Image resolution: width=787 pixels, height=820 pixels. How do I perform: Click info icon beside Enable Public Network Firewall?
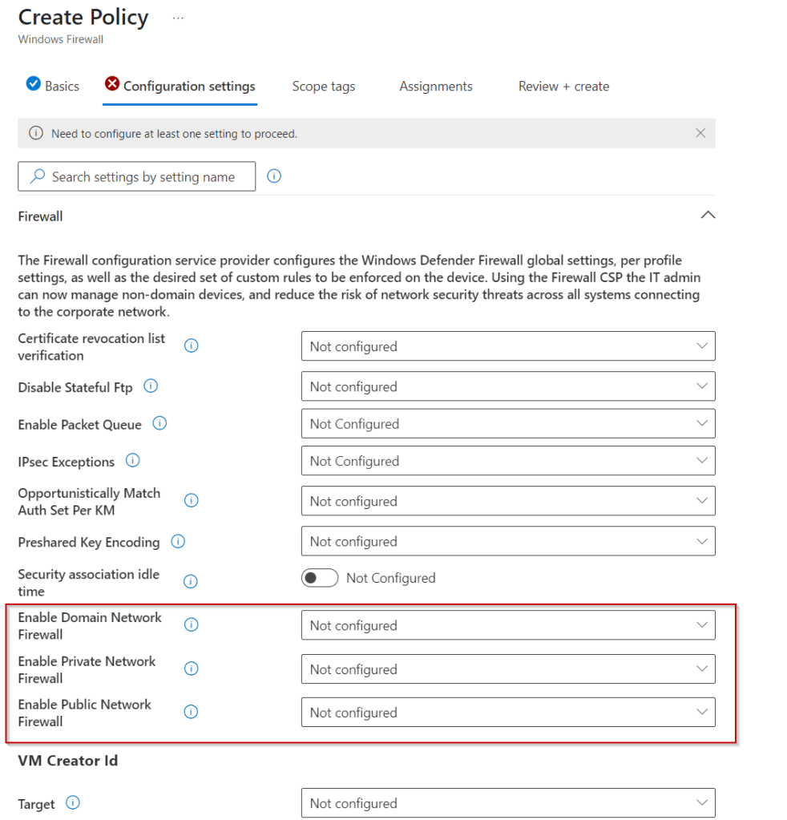(x=192, y=712)
